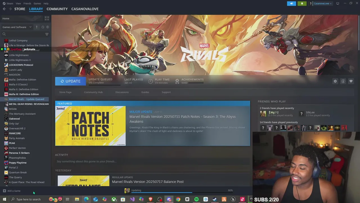Open Visual Studio from taskbar
The image size is (360, 203).
tap(132, 199)
